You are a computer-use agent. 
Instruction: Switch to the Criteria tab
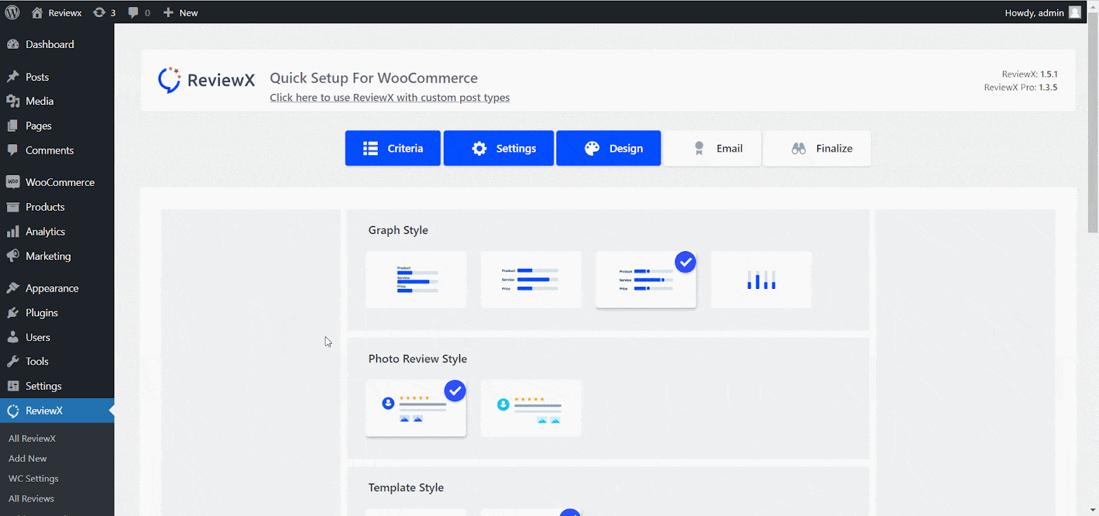[393, 148]
